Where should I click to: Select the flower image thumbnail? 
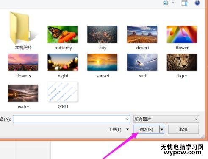182,34
